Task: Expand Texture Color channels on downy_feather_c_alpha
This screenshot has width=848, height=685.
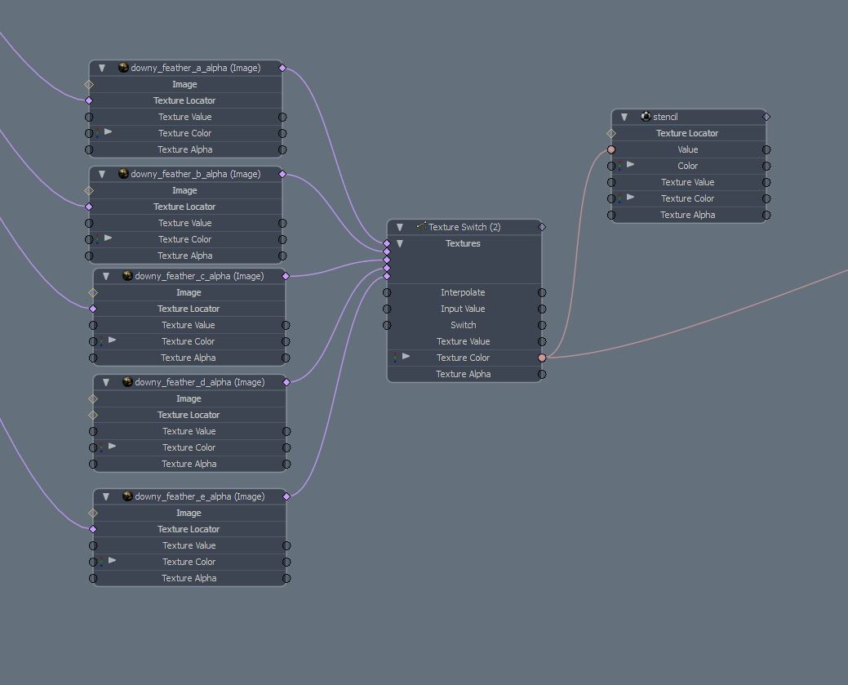Action: tap(113, 340)
